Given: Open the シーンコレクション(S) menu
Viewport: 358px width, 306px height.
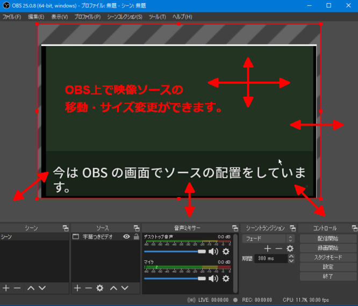Looking at the screenshot, I should tap(125, 17).
